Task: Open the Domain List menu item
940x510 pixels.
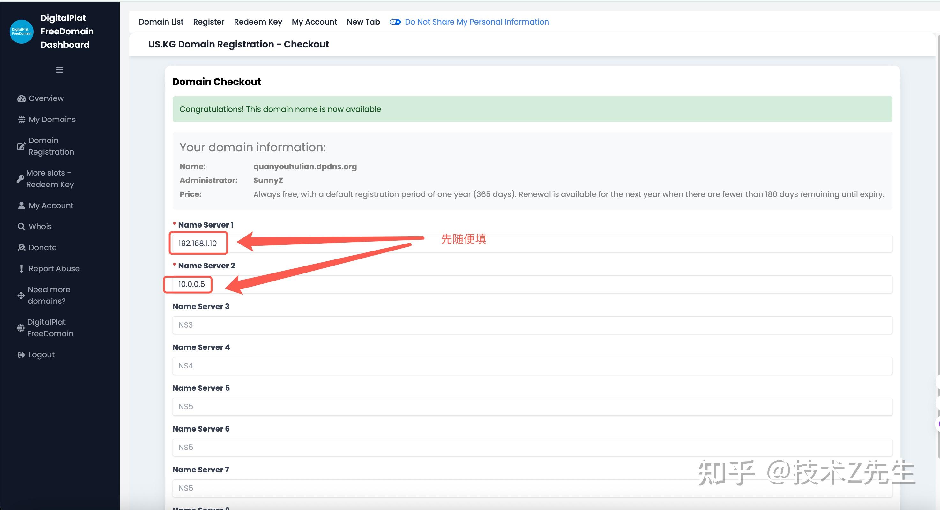Action: tap(161, 22)
